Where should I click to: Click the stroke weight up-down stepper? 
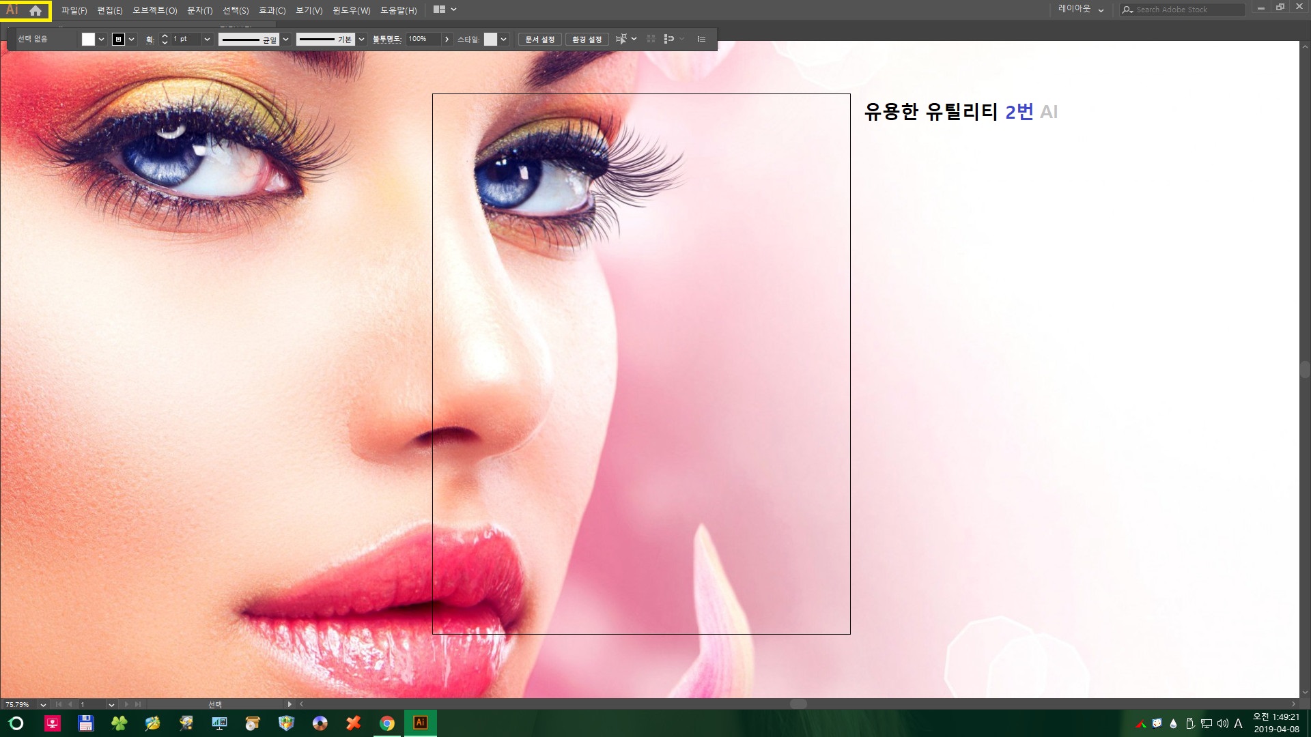point(165,39)
